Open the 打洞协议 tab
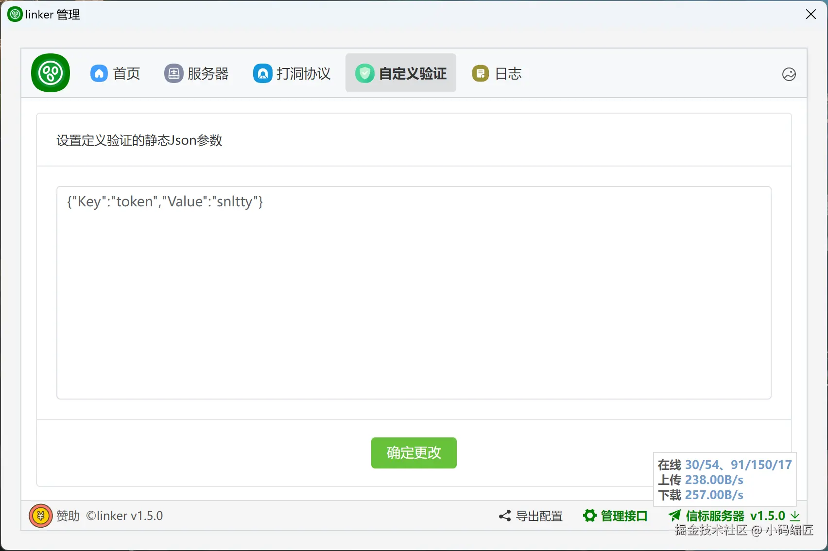828x551 pixels. pyautogui.click(x=292, y=73)
